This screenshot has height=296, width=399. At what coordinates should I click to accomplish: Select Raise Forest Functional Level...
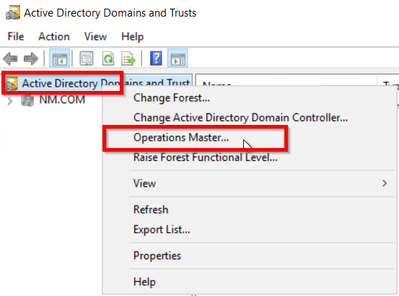point(250,157)
